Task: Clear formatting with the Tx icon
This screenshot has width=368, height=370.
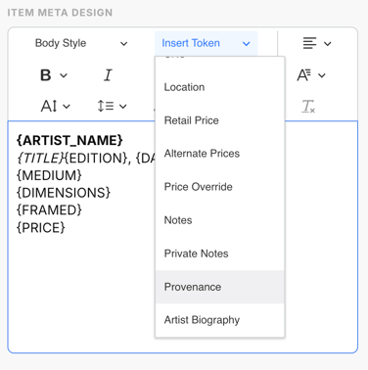Action: (308, 107)
